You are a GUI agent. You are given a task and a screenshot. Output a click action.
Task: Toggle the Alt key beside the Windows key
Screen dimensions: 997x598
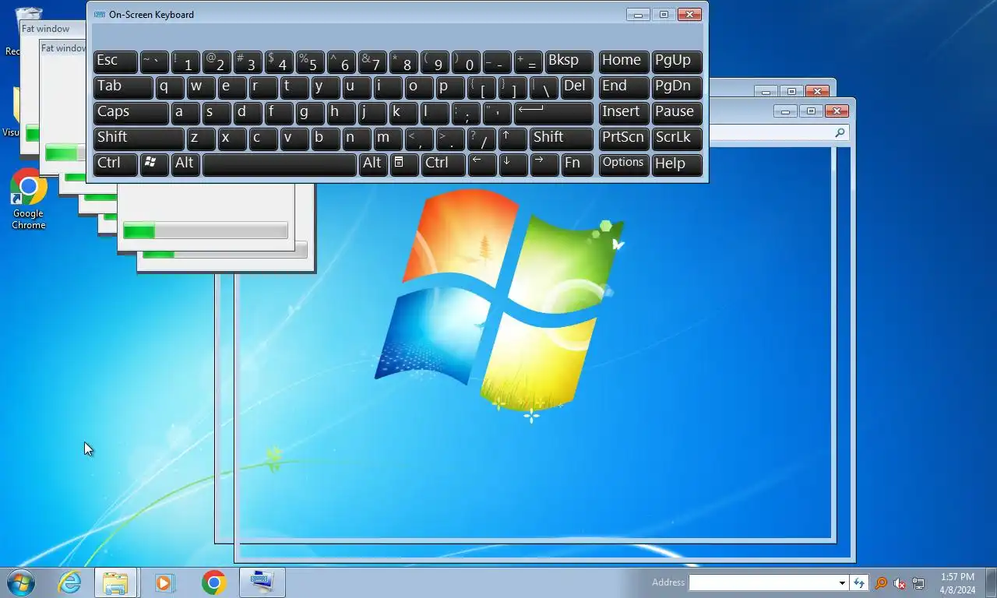pos(185,164)
